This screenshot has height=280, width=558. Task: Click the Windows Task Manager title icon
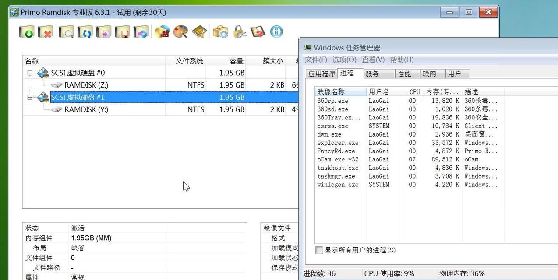[x=308, y=48]
